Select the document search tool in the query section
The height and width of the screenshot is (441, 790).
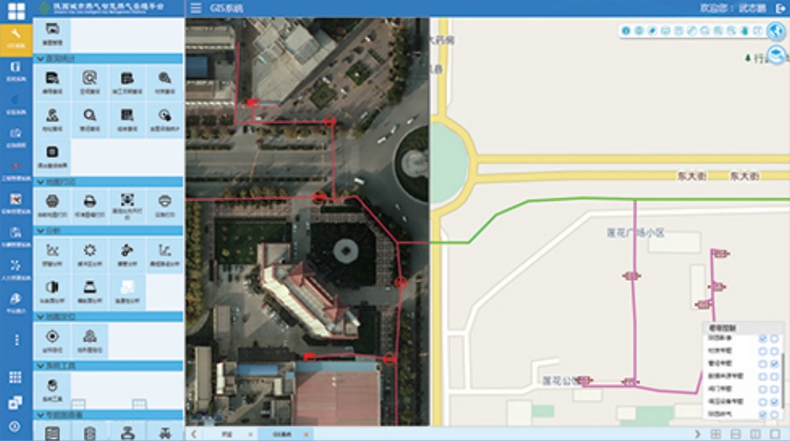coord(52,83)
